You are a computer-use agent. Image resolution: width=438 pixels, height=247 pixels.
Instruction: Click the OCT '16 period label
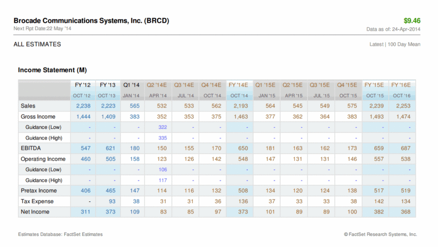point(401,96)
